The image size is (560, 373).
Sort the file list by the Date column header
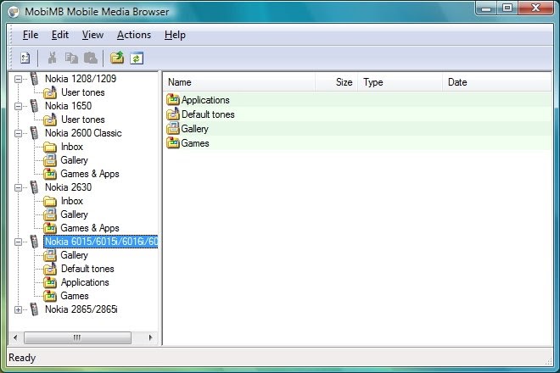(x=497, y=82)
